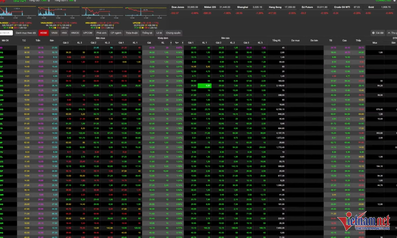Select Thỏa thuận tab
This screenshot has height=238, width=397.
point(132,33)
